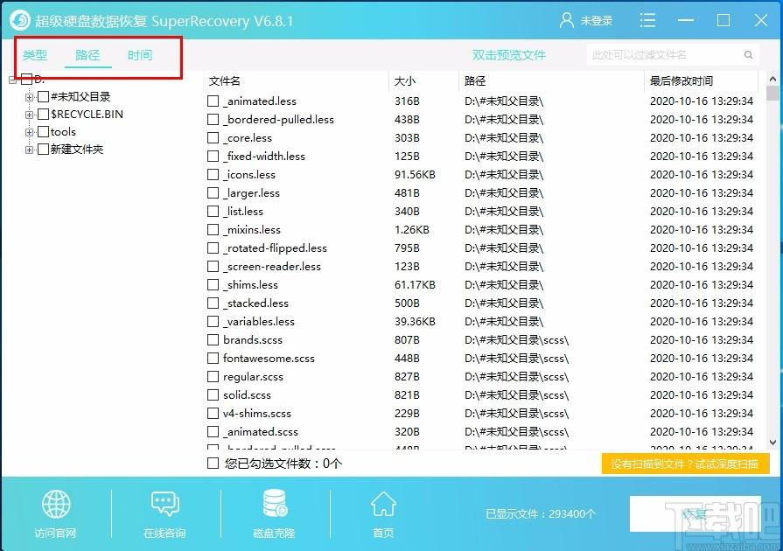
Task: Select the _rotated-flipped.less file name
Action: pyautogui.click(x=276, y=248)
